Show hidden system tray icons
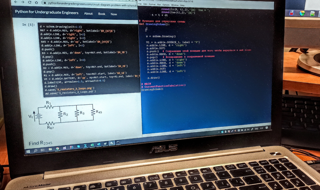This screenshot has width=320, height=190. coord(219,132)
